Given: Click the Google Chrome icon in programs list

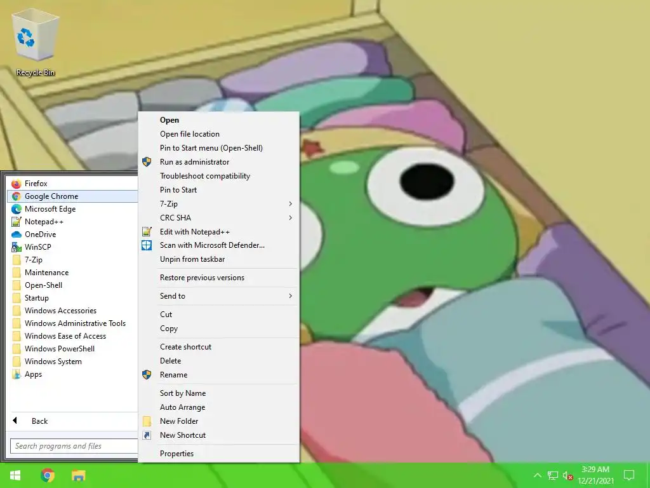Looking at the screenshot, I should [x=16, y=196].
